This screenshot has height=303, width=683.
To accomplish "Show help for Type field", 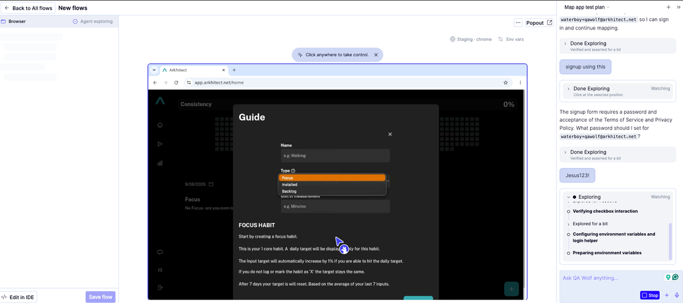I will click(293, 171).
